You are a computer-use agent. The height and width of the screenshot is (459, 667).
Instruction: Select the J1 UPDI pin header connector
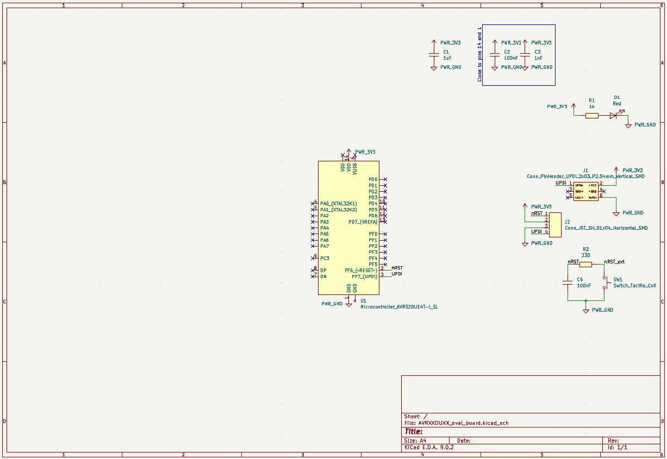(585, 191)
